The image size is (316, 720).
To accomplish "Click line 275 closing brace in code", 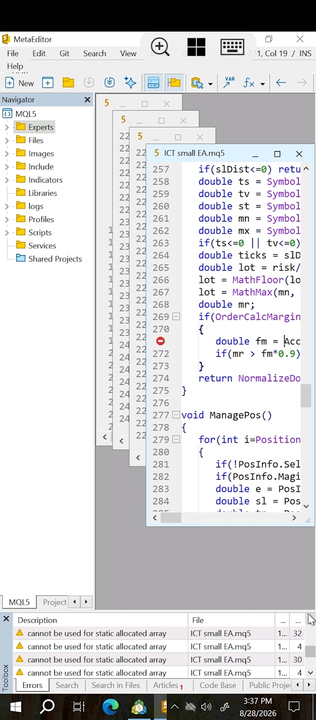I will pyautogui.click(x=184, y=390).
